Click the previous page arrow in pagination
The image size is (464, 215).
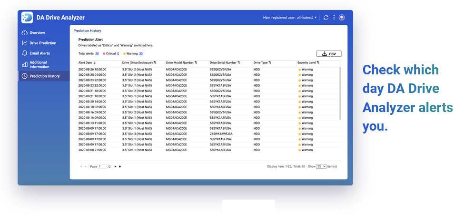(86, 167)
